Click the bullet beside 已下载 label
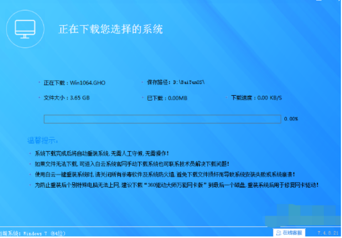This screenshot has width=342, height=238. coord(142,98)
